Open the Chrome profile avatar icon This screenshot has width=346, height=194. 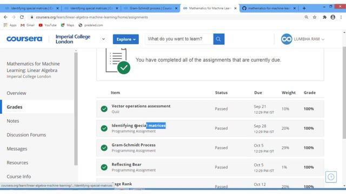[333, 17]
